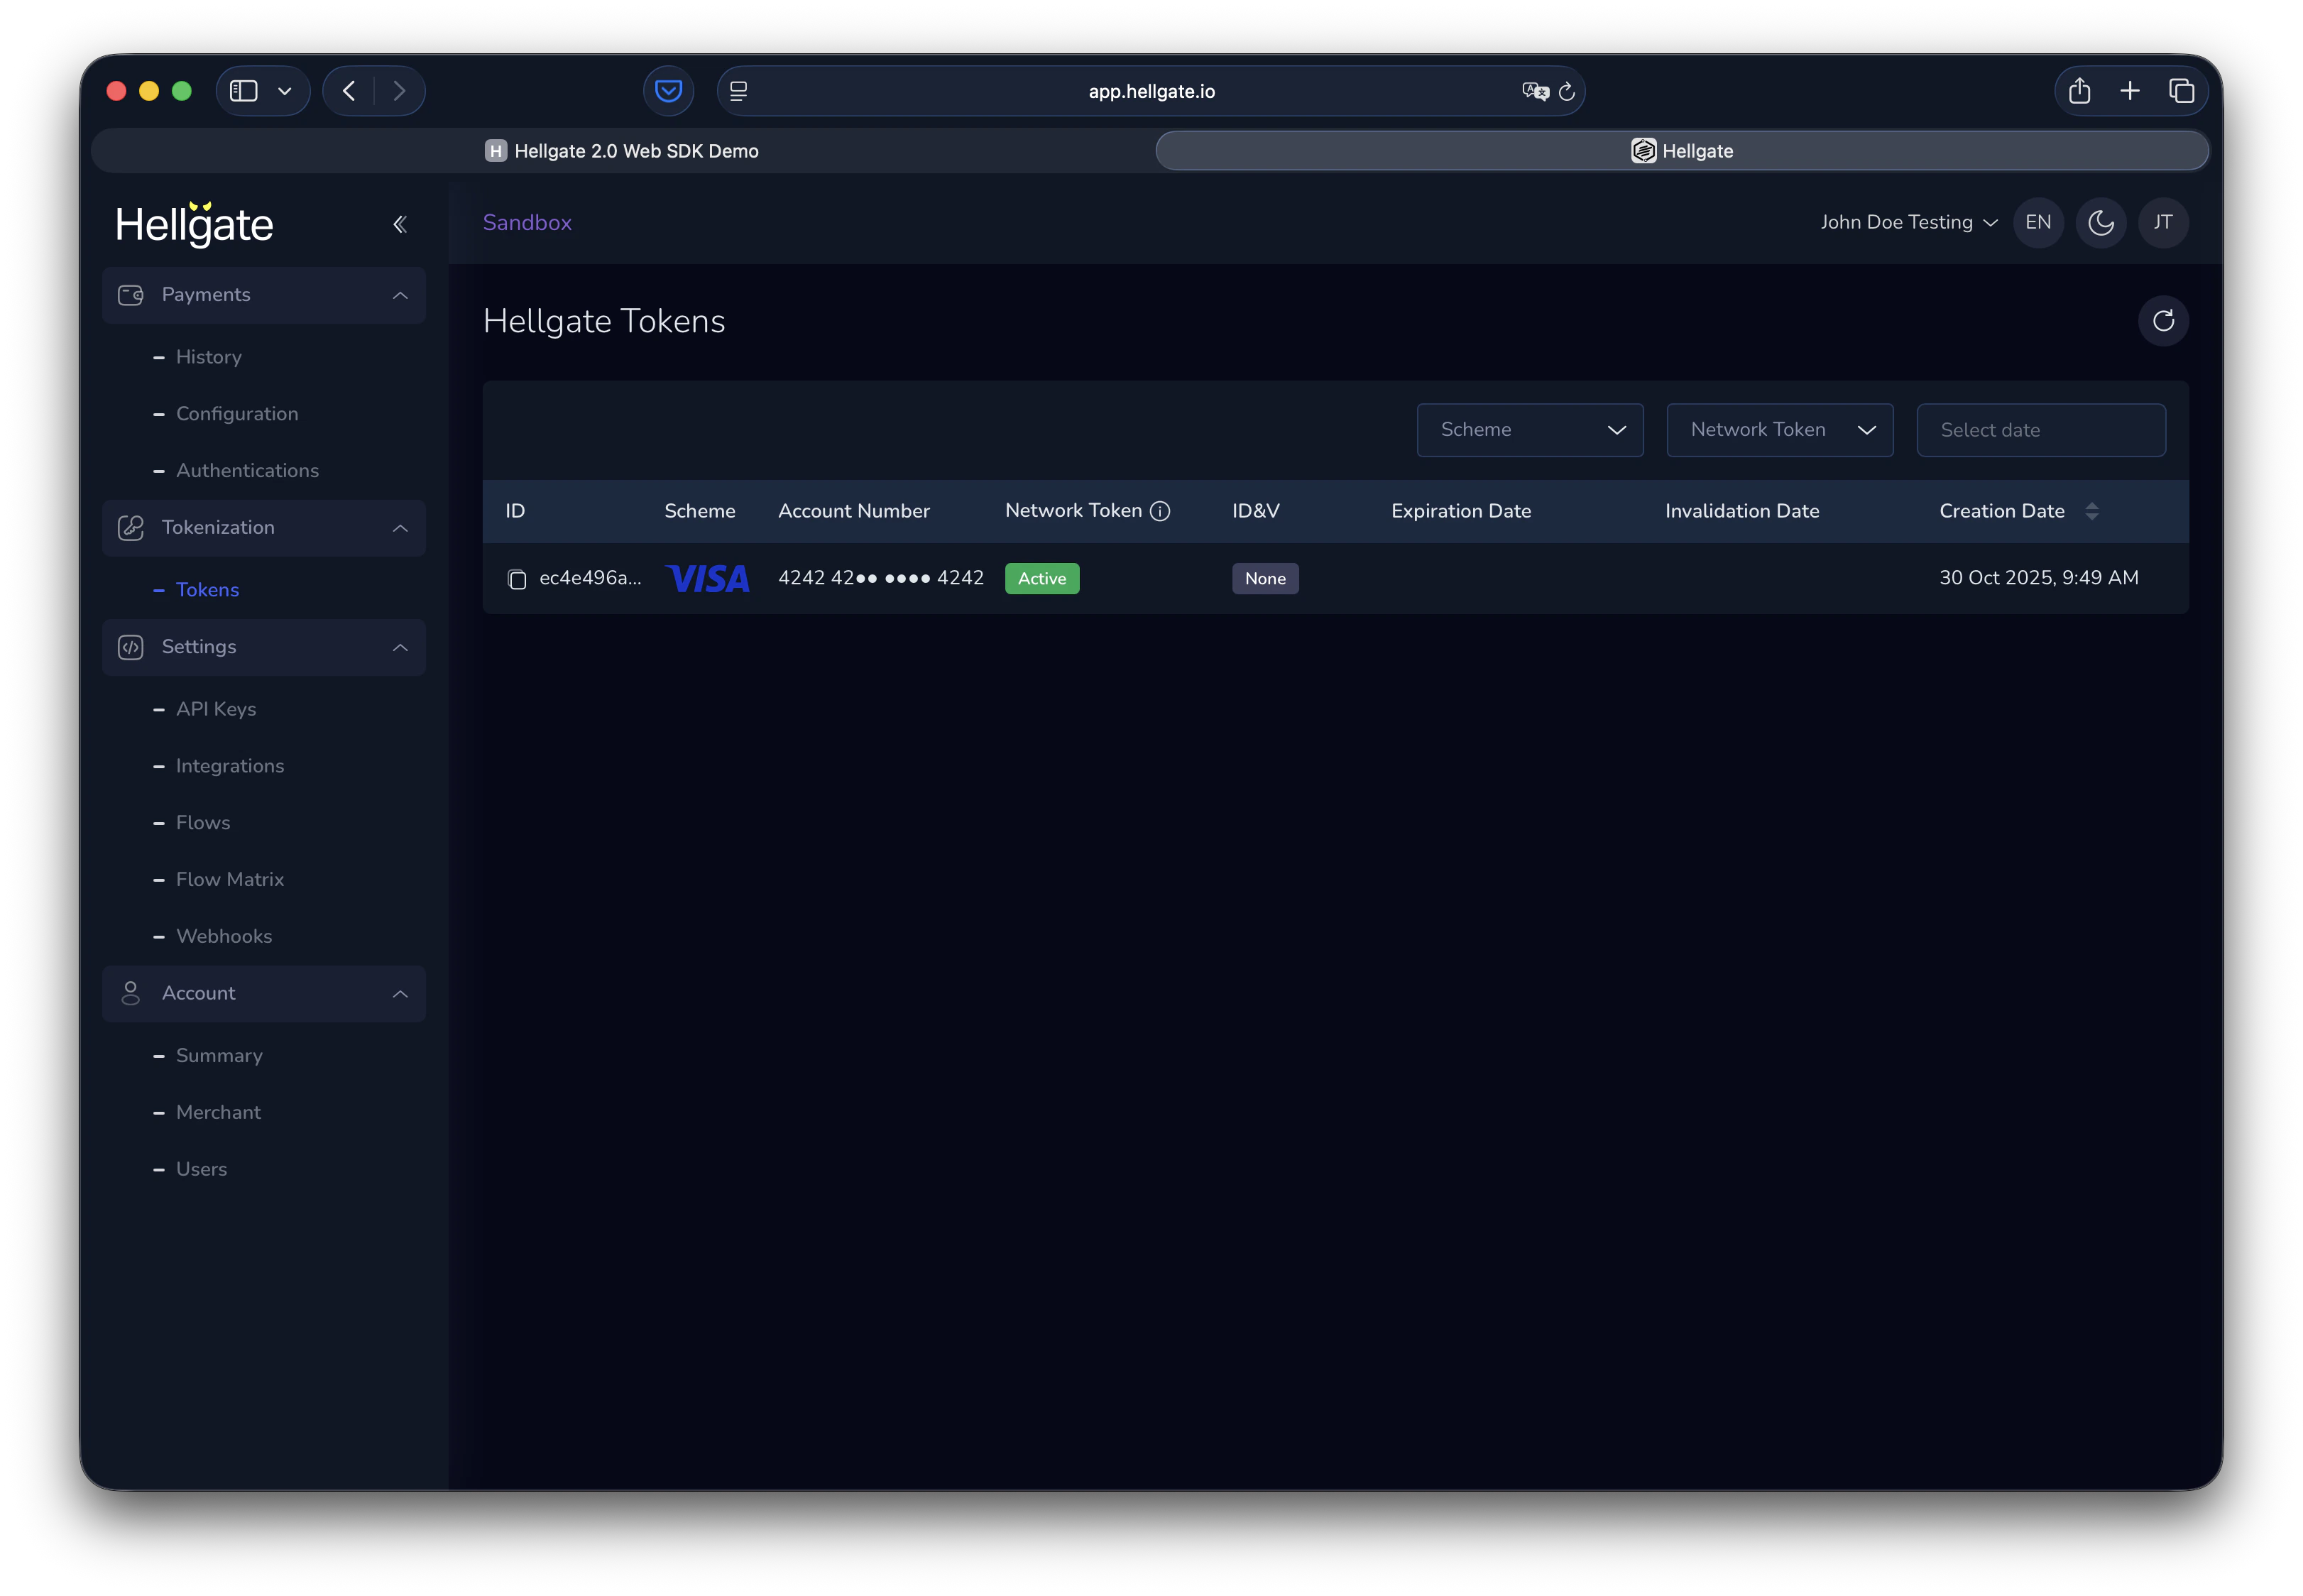Image resolution: width=2303 pixels, height=1596 pixels.
Task: Open Safari sidebar options dropdown arrow
Action: (x=285, y=91)
